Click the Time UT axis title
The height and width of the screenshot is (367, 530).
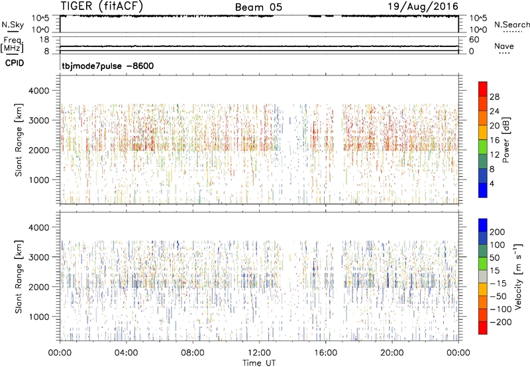click(x=259, y=363)
